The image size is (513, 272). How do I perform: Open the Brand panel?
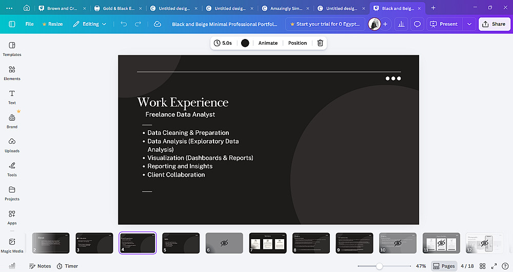coord(12,122)
